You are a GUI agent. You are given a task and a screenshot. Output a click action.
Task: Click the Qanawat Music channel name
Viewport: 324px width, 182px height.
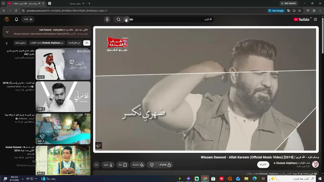pos(19,86)
